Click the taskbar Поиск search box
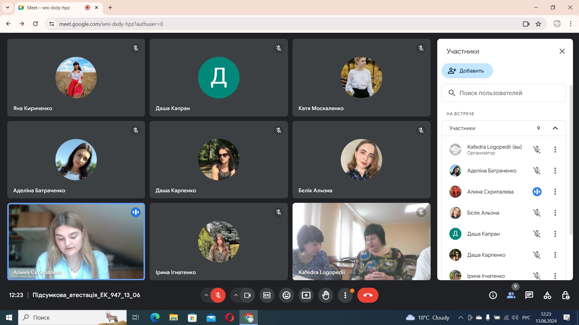The image size is (579, 325). [72, 317]
